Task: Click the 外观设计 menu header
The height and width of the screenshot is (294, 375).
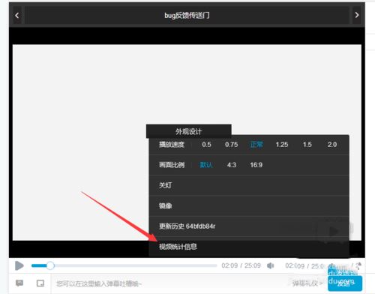Action: click(x=189, y=131)
